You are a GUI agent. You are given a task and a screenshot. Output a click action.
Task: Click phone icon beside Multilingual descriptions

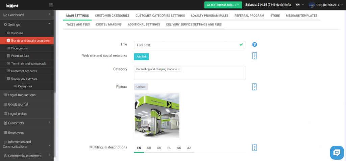(255, 148)
